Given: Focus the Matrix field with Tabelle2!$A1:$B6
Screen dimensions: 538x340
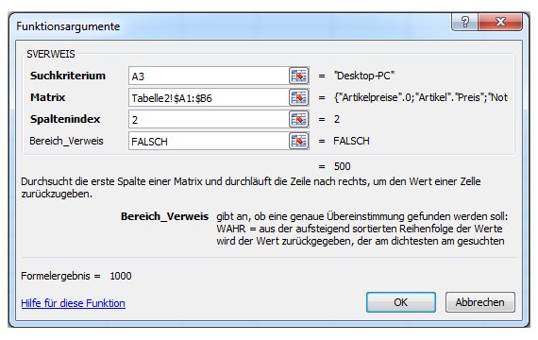Looking at the screenshot, I should [x=209, y=97].
